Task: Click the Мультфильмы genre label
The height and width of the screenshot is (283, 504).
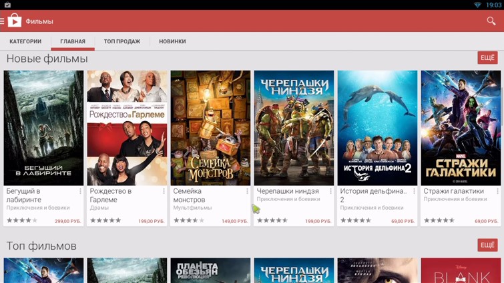Action: pyautogui.click(x=192, y=208)
